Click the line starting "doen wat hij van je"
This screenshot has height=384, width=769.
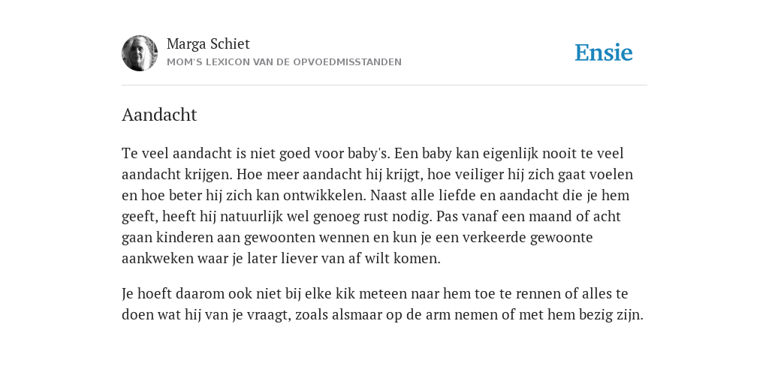coord(382,315)
